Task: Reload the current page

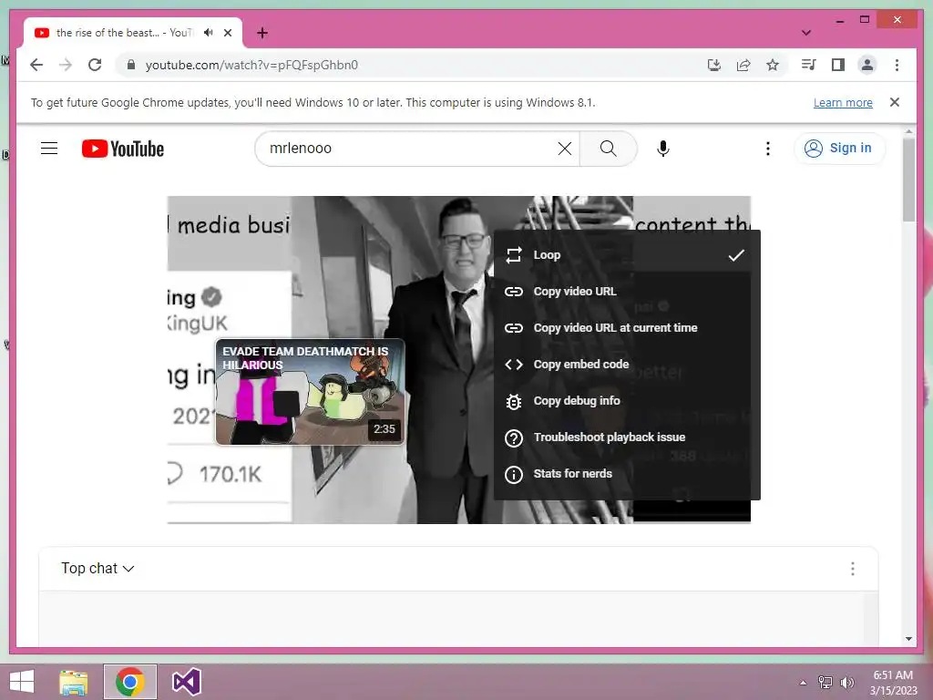Action: pyautogui.click(x=95, y=65)
